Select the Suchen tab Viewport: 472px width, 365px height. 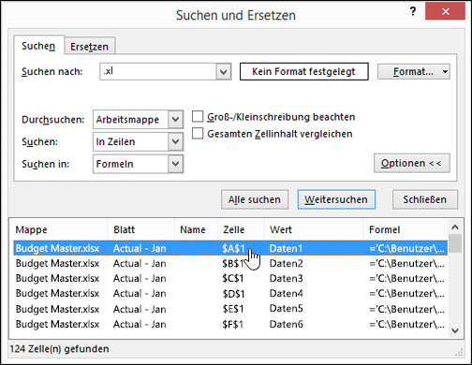pos(38,46)
